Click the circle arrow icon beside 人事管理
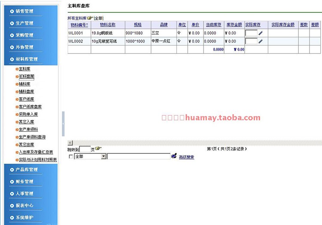The height and width of the screenshot is (225, 322). click(x=12, y=194)
